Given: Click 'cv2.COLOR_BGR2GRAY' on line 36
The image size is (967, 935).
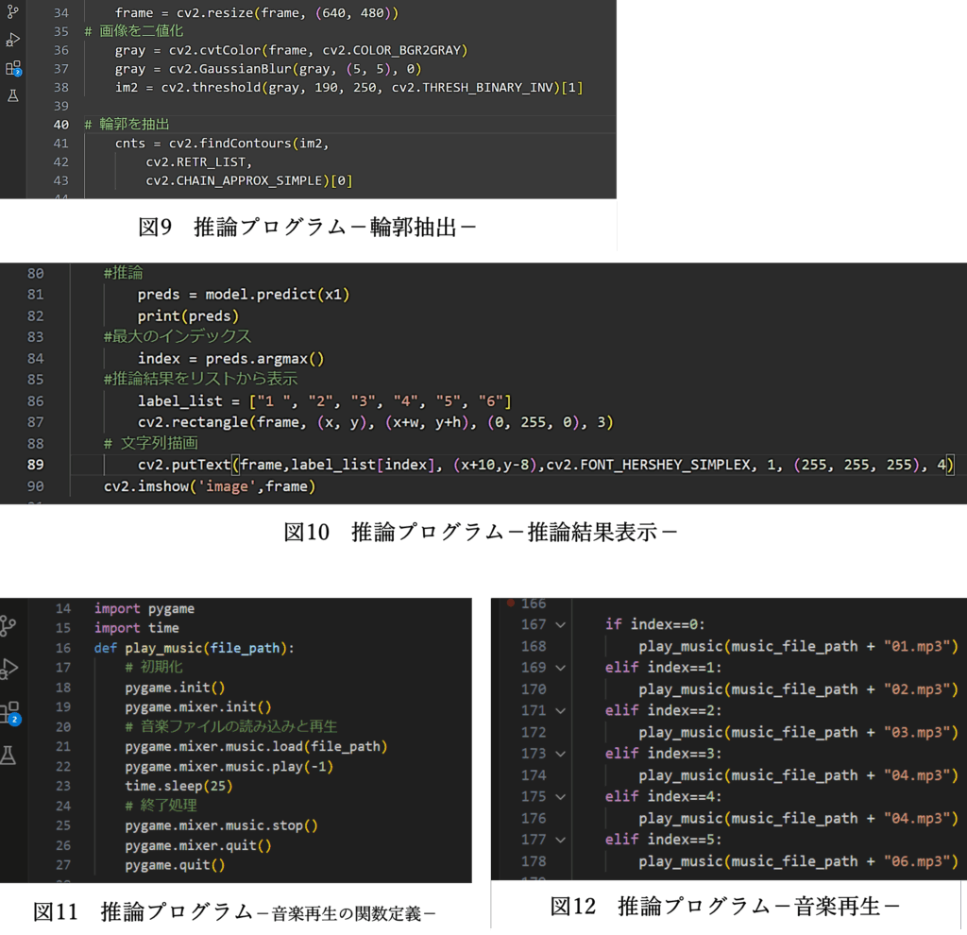Looking at the screenshot, I should (393, 50).
